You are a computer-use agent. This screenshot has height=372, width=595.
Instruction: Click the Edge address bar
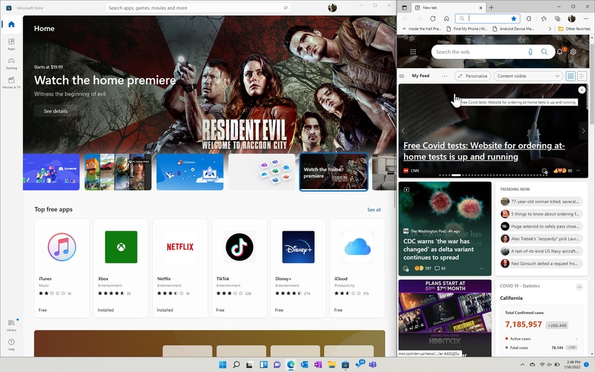(488, 19)
